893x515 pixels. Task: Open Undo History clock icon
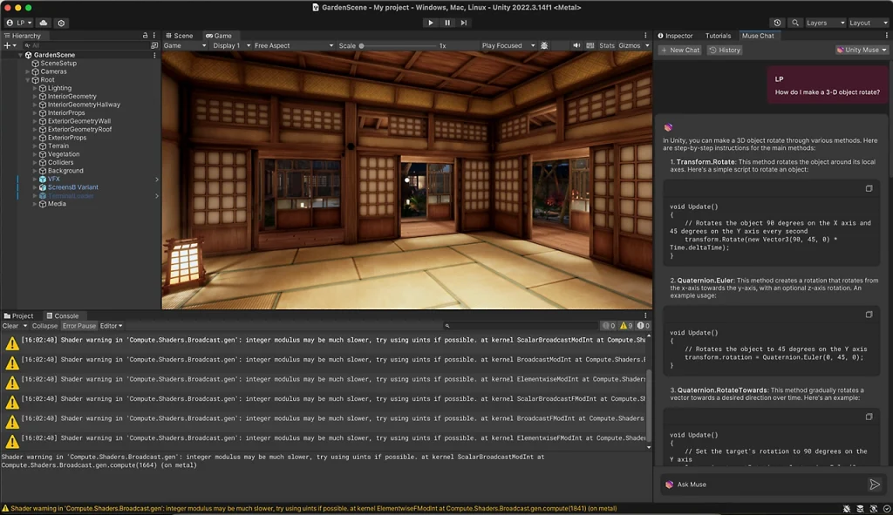pos(777,23)
